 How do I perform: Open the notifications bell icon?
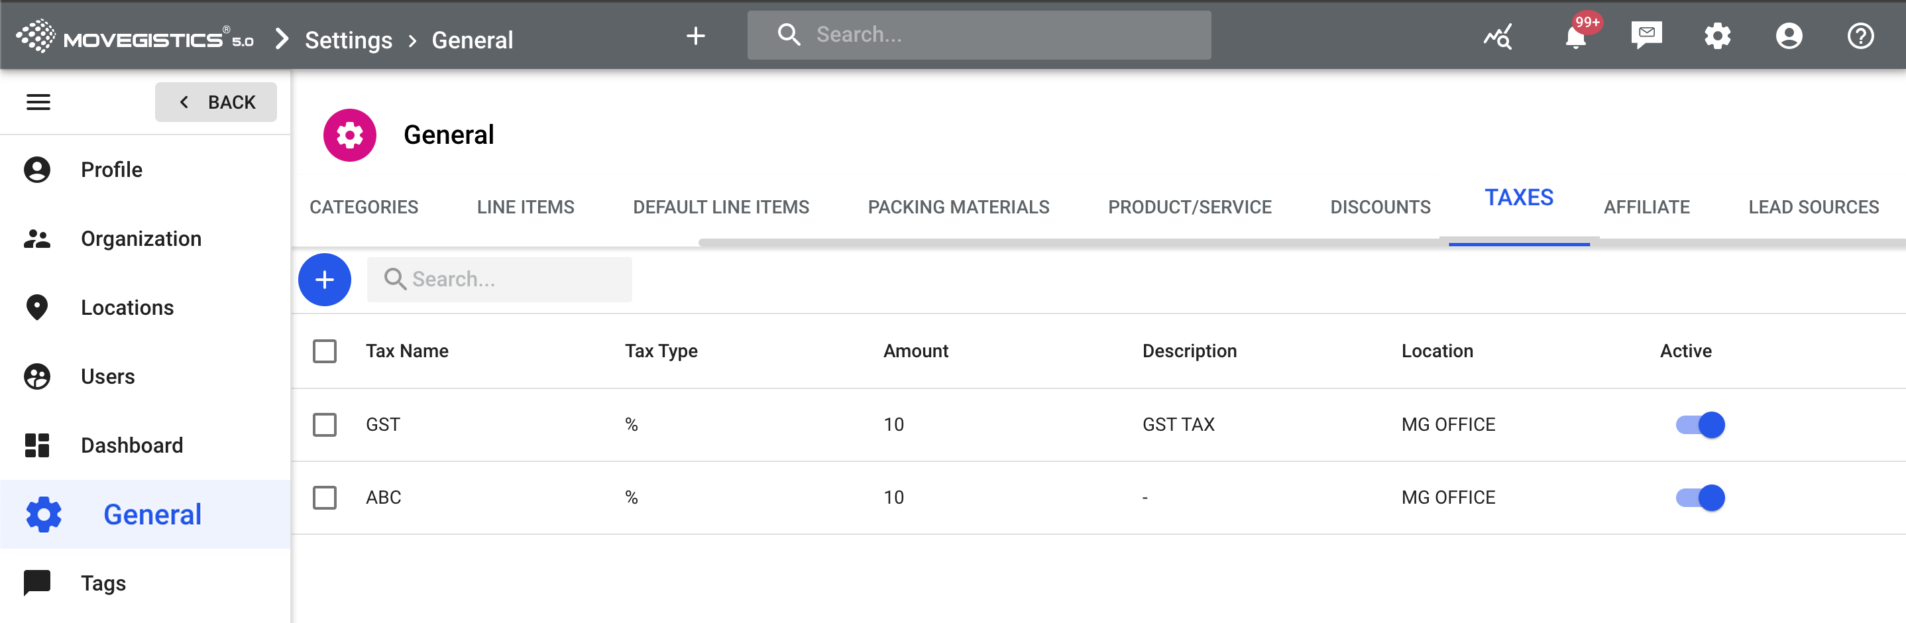point(1575,36)
